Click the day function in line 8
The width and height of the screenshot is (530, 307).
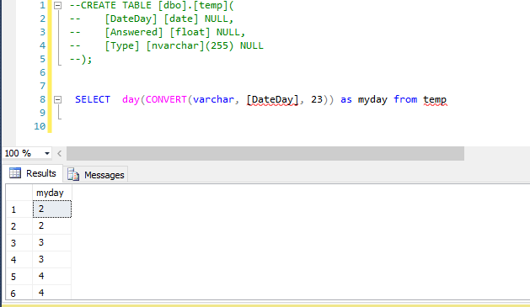pyautogui.click(x=131, y=100)
